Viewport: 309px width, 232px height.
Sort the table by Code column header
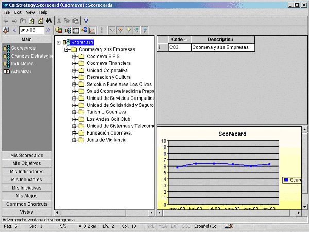pos(177,39)
